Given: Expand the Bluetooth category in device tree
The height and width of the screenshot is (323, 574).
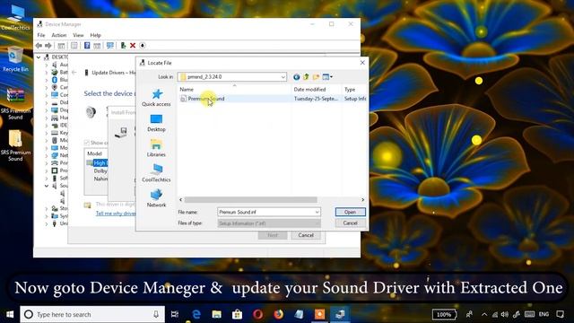Looking at the screenshot, I should coord(47,80).
